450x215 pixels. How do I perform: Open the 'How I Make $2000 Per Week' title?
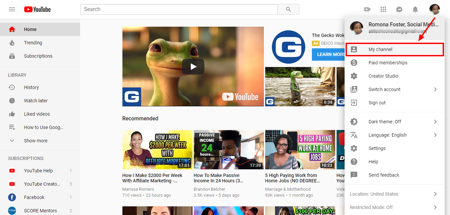(152, 178)
